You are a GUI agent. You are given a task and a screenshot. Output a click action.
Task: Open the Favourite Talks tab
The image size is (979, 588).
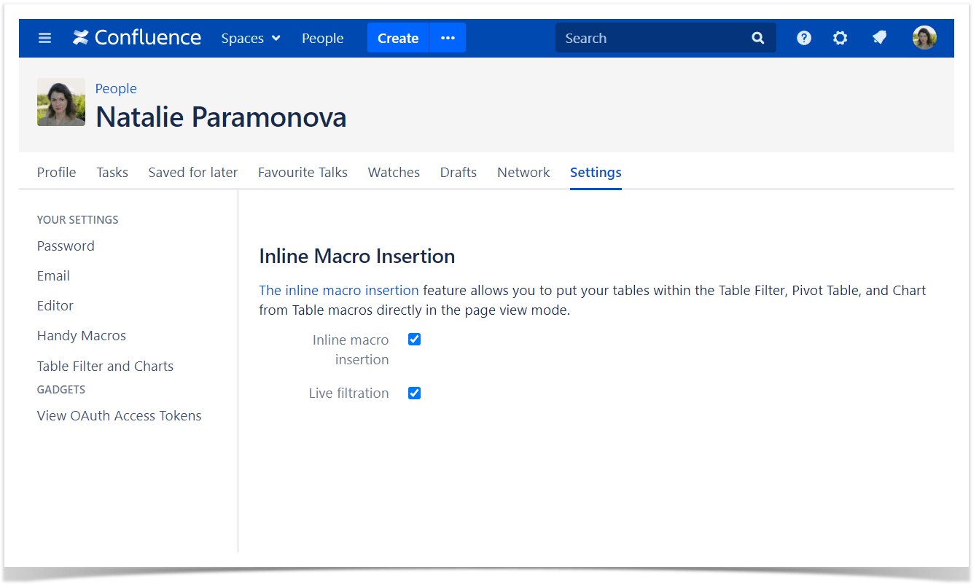[303, 173]
